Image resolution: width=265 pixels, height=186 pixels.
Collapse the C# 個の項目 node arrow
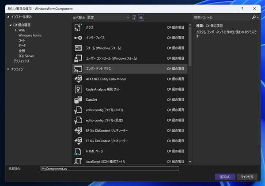click(x=11, y=25)
